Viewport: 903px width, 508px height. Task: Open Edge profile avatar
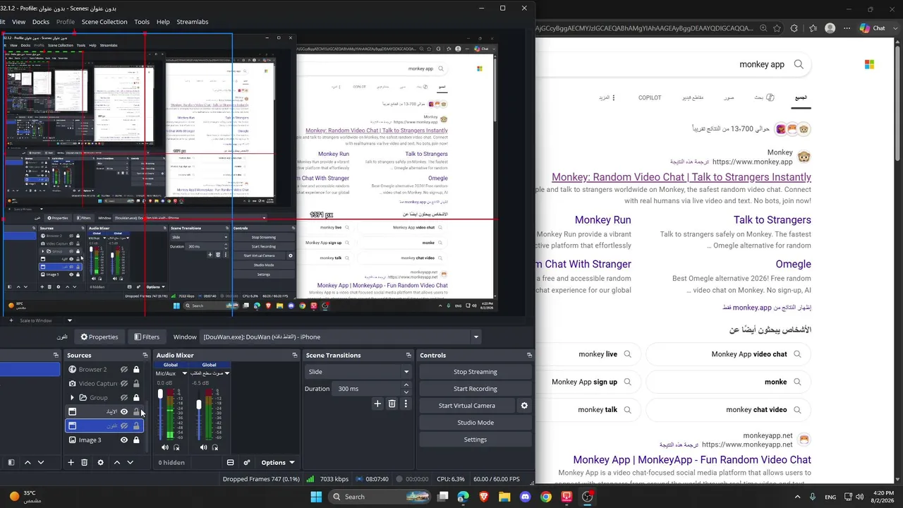(830, 28)
